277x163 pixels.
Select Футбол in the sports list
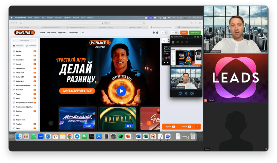tap(24, 51)
